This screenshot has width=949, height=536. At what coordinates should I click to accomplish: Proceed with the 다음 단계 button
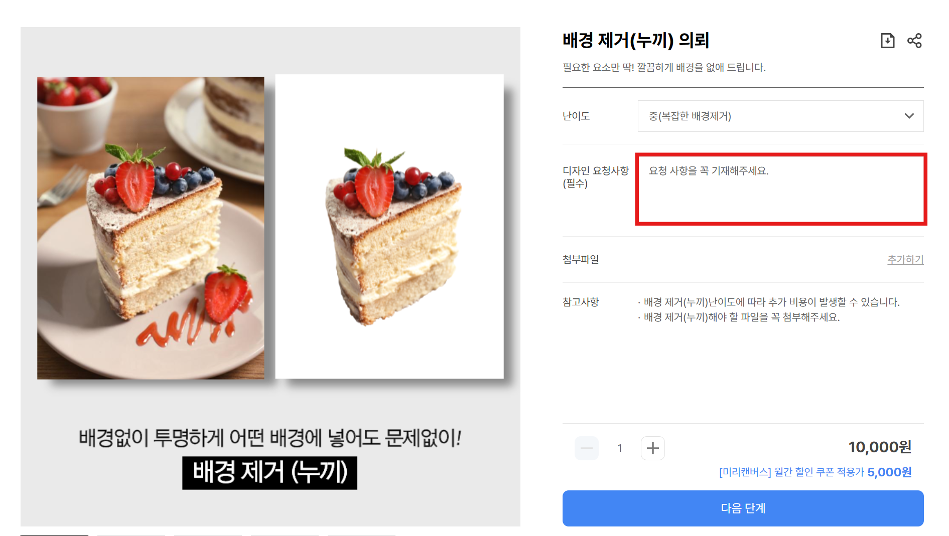tap(743, 508)
